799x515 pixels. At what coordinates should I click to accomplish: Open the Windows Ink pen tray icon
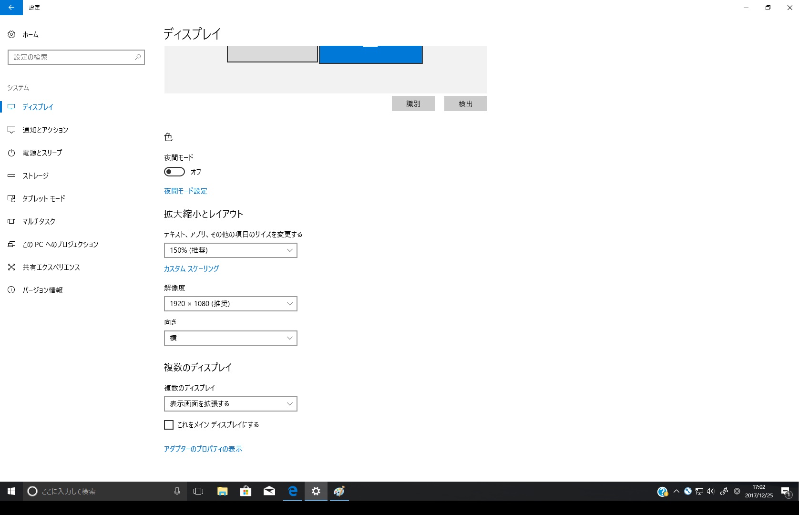click(724, 491)
